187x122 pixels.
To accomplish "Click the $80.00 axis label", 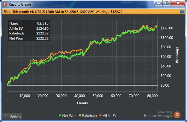I will (166, 47).
